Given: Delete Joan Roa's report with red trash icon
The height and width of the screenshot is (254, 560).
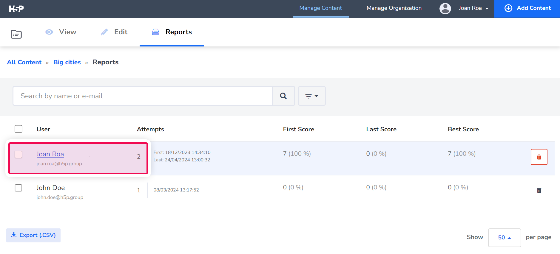Looking at the screenshot, I should click(539, 157).
